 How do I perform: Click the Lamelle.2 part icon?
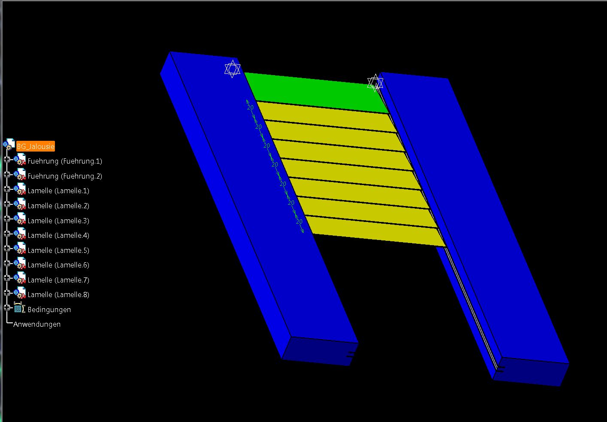tap(20, 204)
